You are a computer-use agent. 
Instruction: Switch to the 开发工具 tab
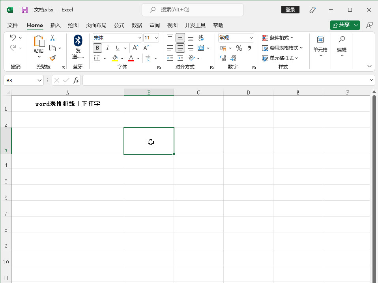pos(195,25)
